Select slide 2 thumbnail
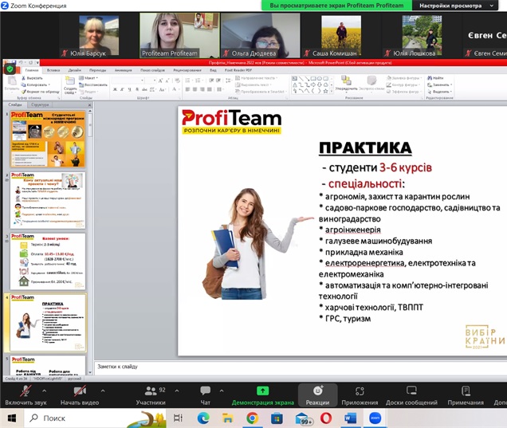The width and height of the screenshot is (507, 428). [x=48, y=200]
